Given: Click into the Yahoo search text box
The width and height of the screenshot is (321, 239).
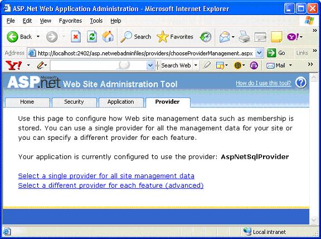Looking at the screenshot, I should (99, 66).
